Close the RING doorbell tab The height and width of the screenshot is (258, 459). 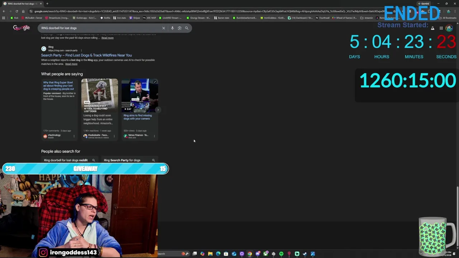[x=41, y=4]
